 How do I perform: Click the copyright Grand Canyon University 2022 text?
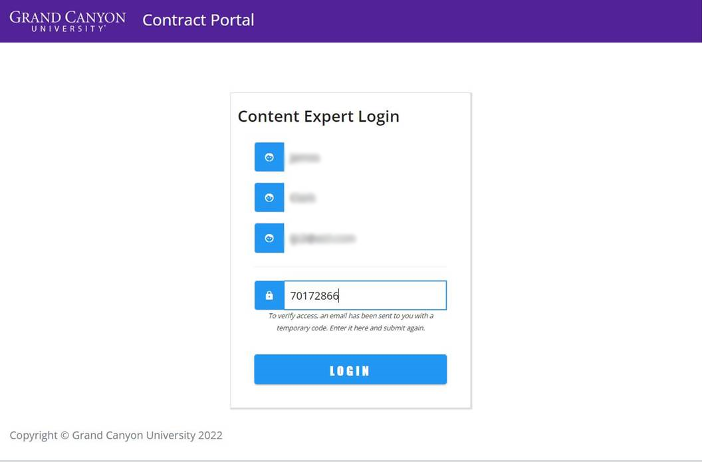tap(116, 435)
